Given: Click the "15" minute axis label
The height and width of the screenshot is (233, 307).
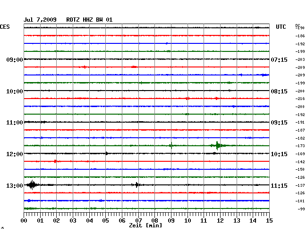Looking at the screenshot, I should 269,220.
